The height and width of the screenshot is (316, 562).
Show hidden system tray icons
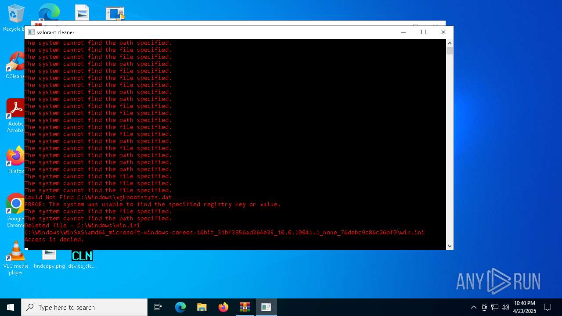click(x=473, y=307)
